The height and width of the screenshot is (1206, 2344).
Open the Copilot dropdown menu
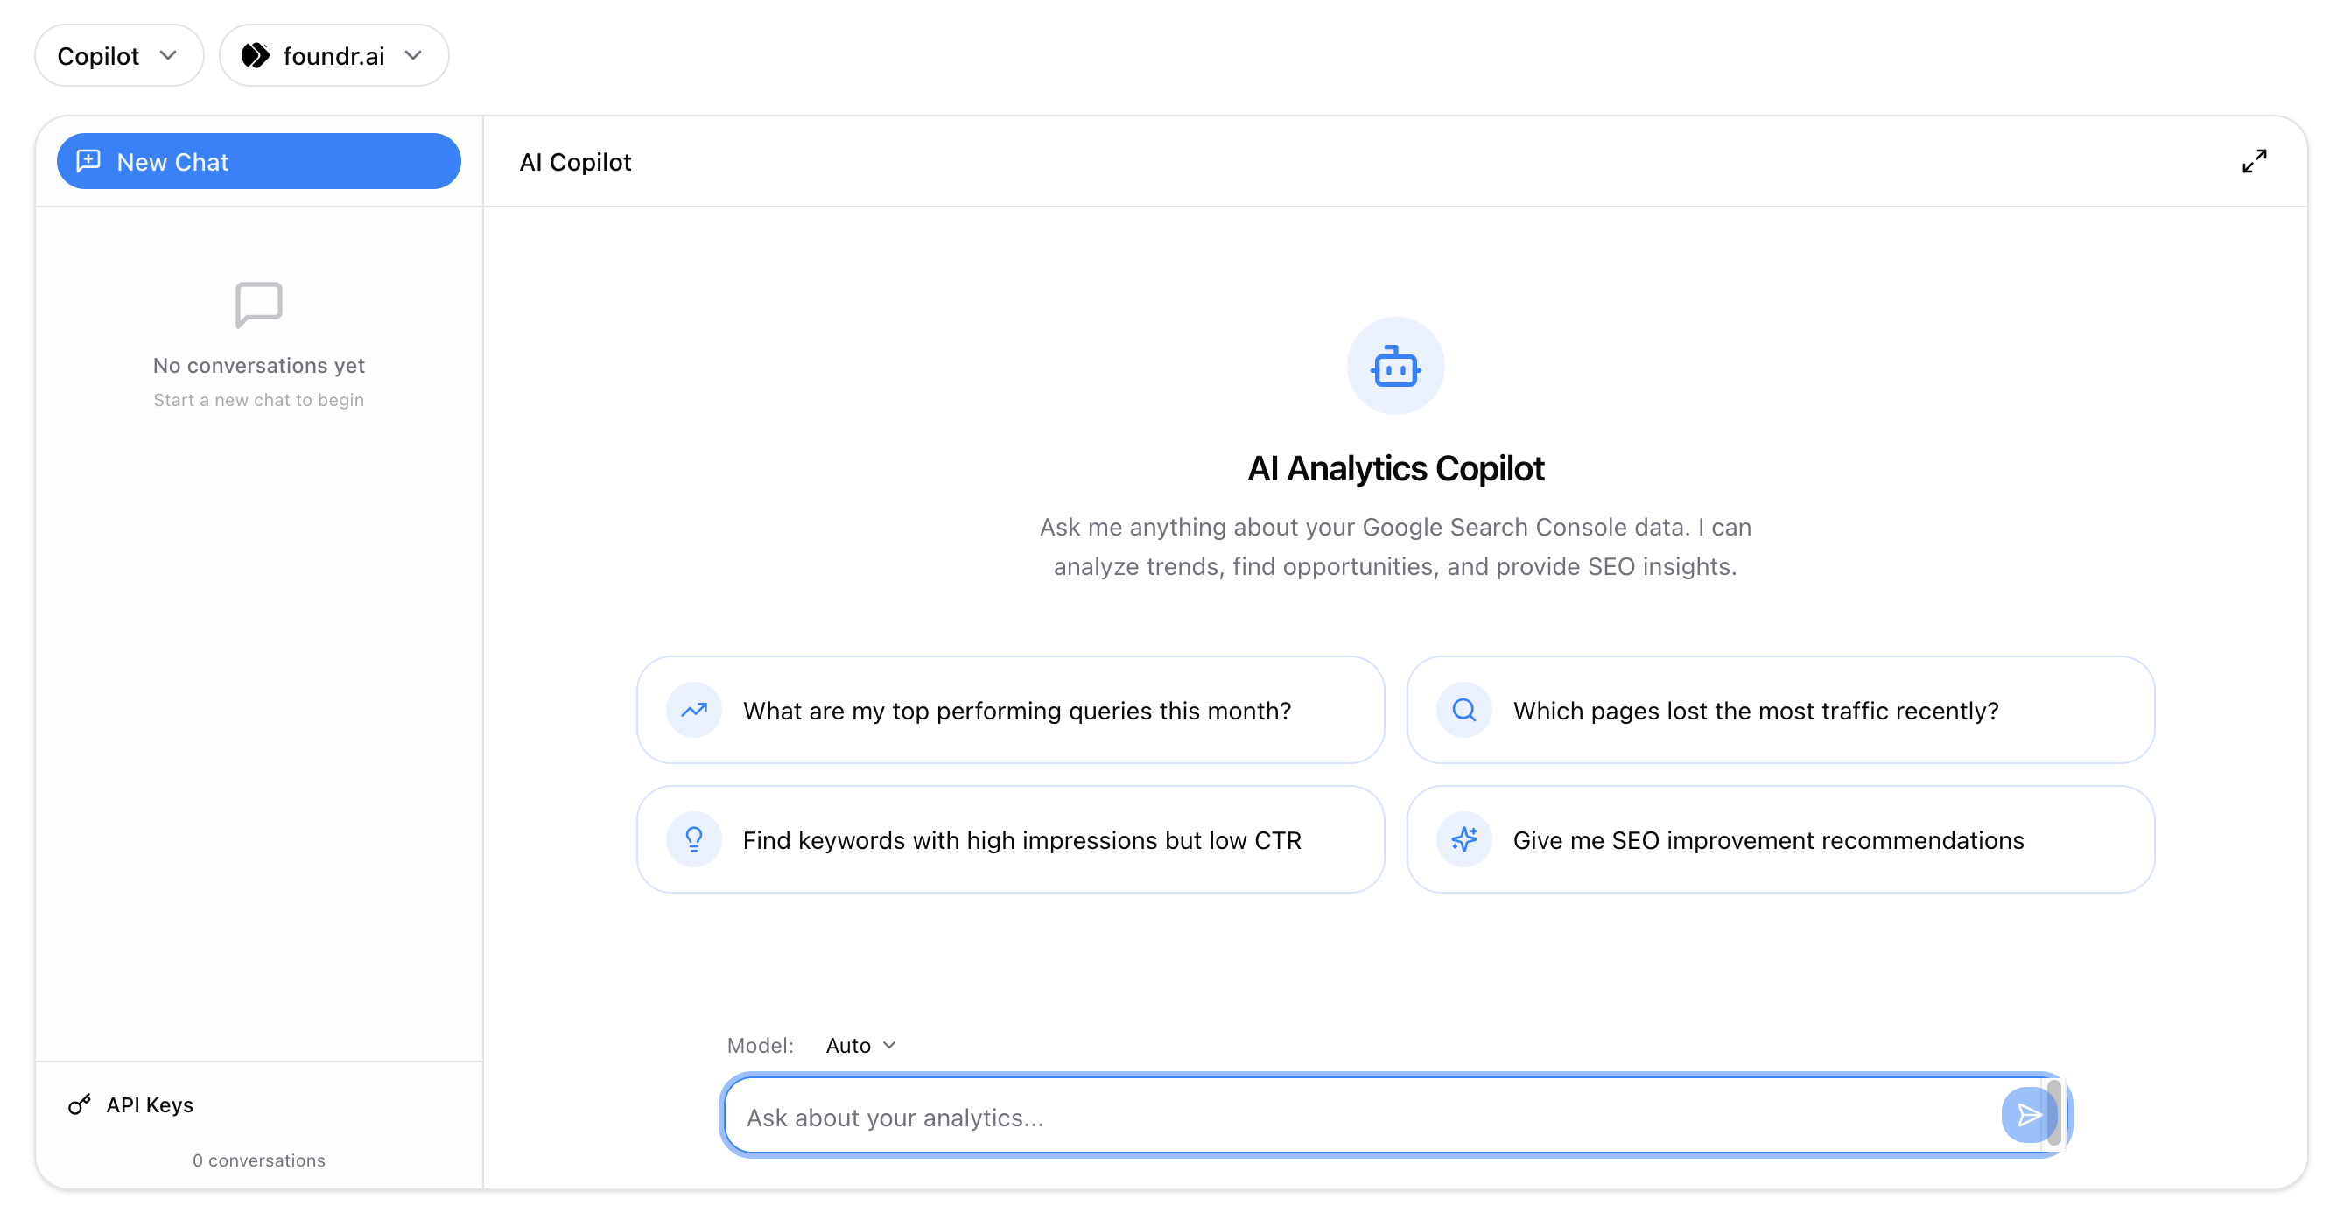click(118, 55)
